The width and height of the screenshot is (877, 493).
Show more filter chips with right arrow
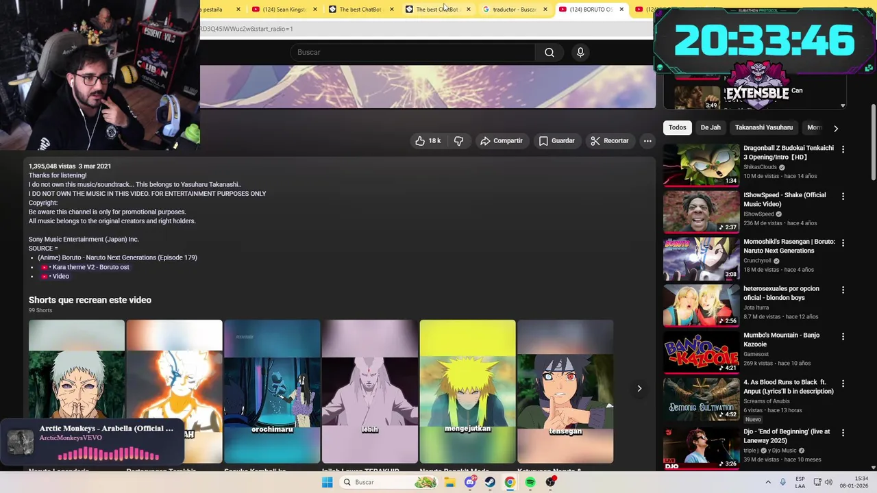point(835,128)
